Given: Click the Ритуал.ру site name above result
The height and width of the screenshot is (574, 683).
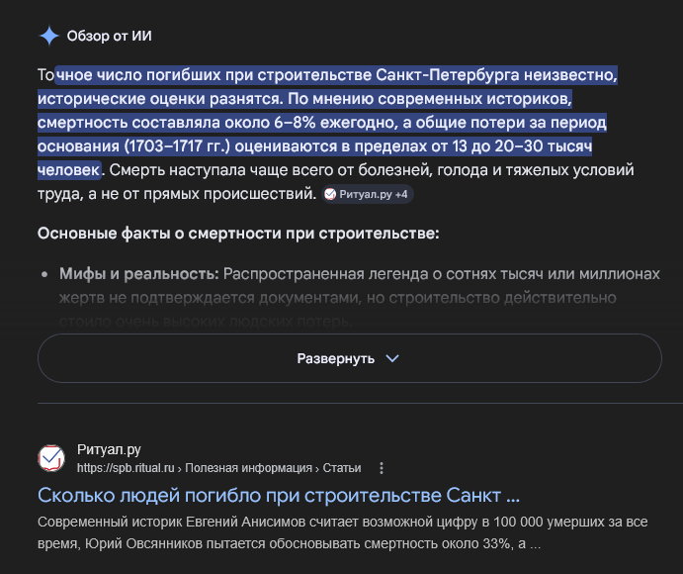Looking at the screenshot, I should coord(109,450).
